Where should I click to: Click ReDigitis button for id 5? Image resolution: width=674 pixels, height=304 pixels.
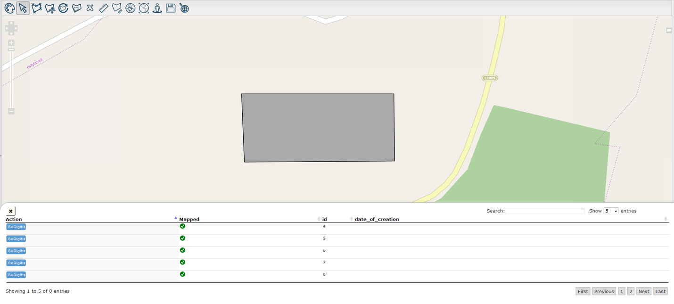(x=16, y=239)
